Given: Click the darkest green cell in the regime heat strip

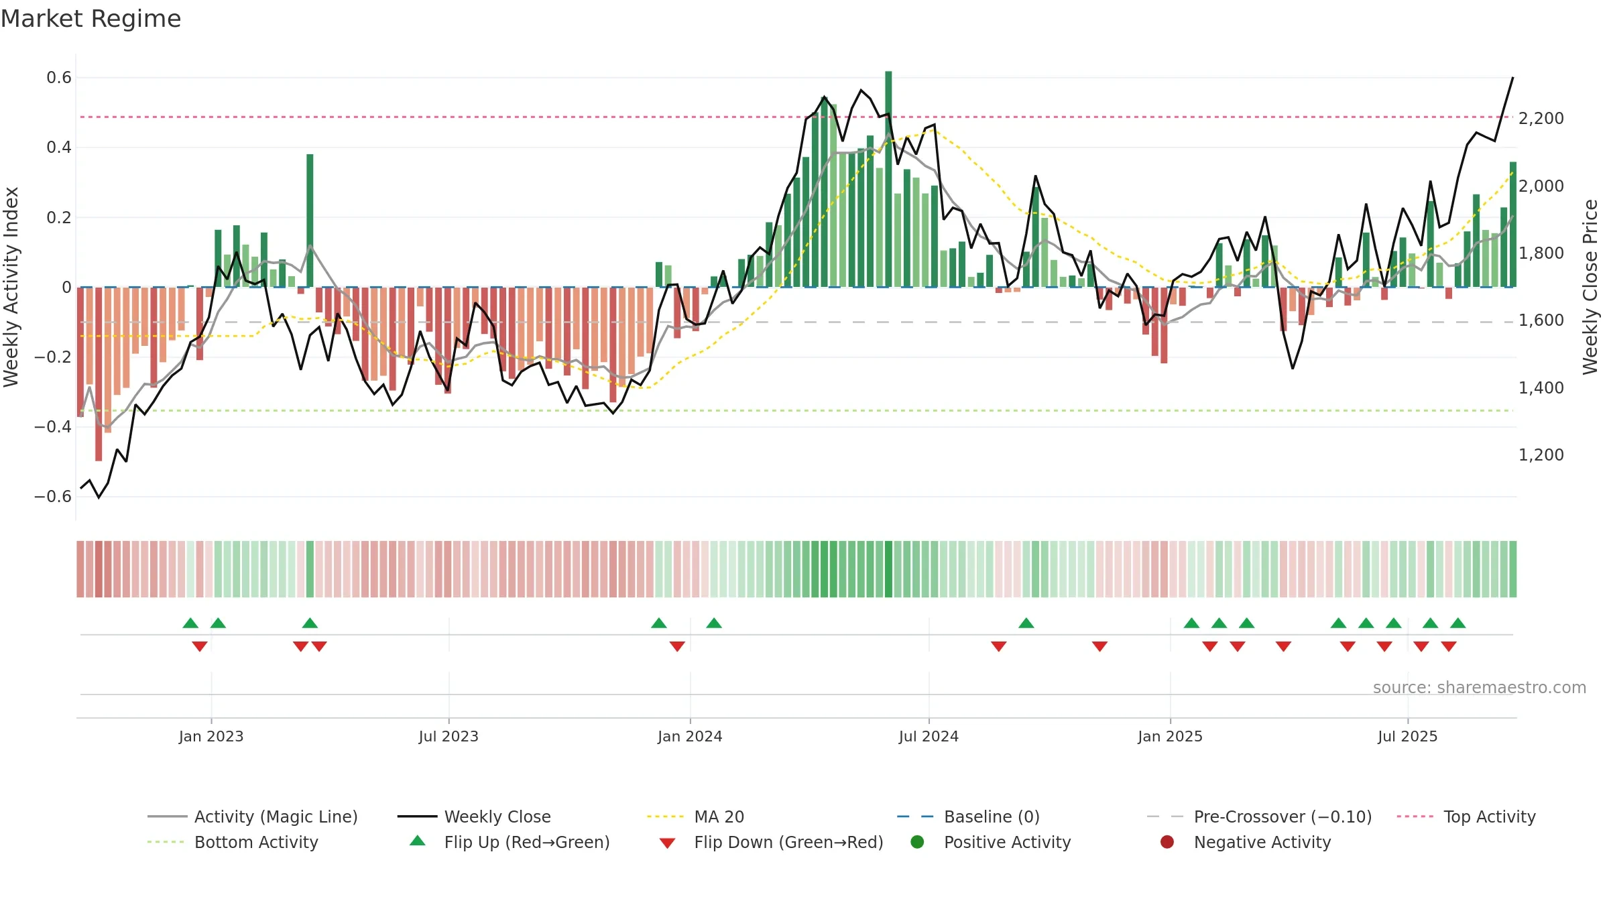Looking at the screenshot, I should tap(888, 569).
